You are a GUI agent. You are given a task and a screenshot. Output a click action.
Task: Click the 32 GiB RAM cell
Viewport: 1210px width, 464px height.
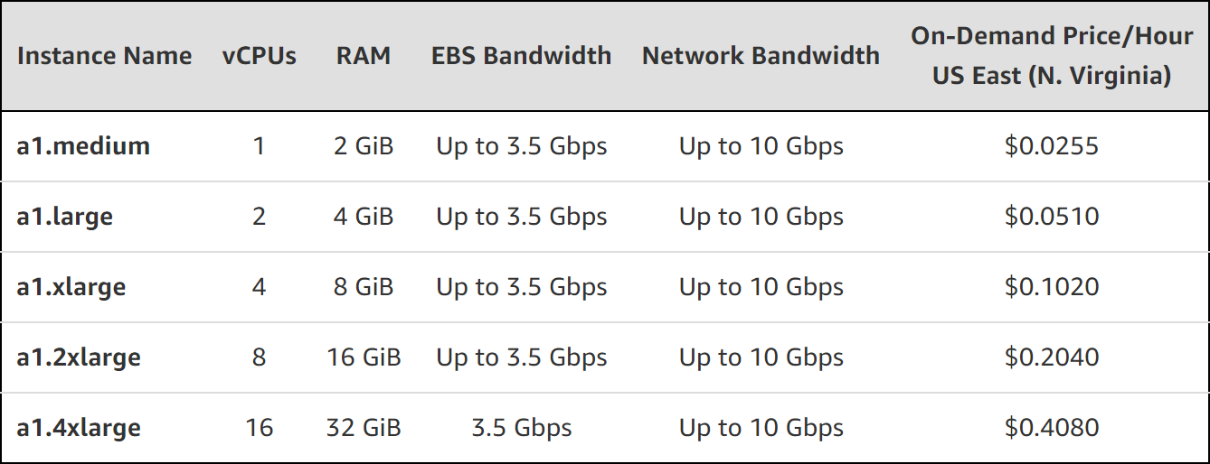coord(364,428)
